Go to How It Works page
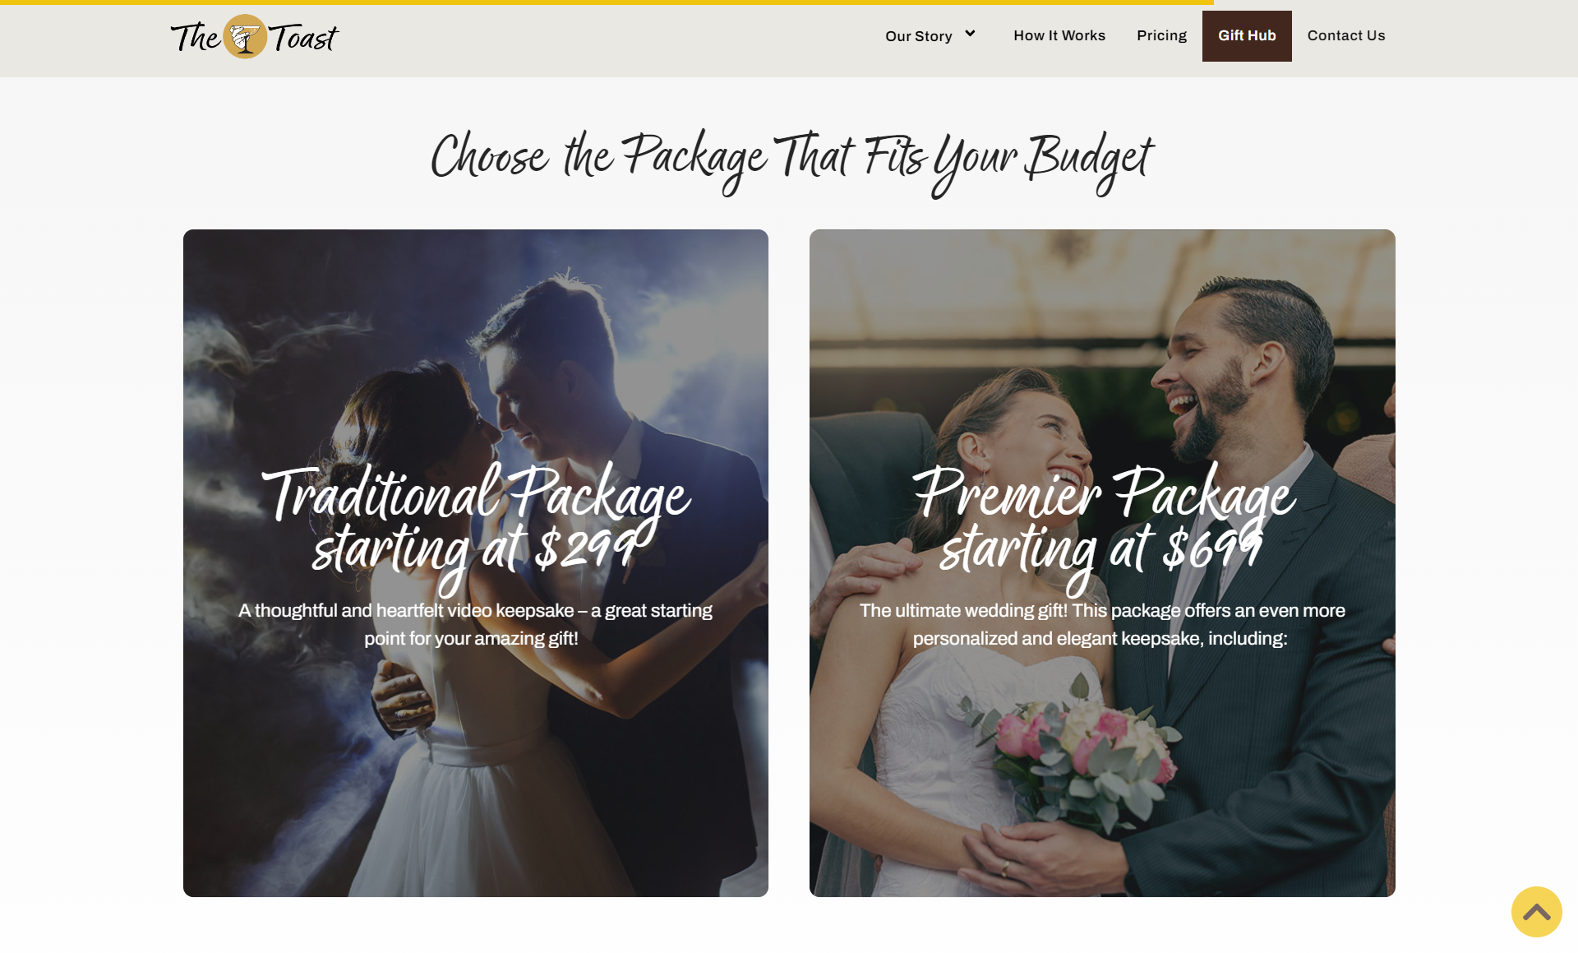1578x953 pixels. (x=1059, y=35)
